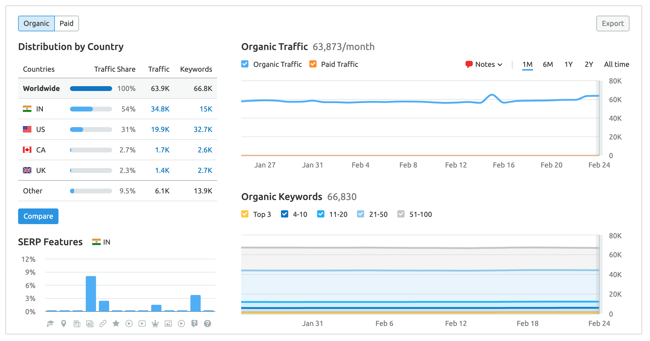Select the All time range option
This screenshot has height=341, width=650.
[616, 64]
